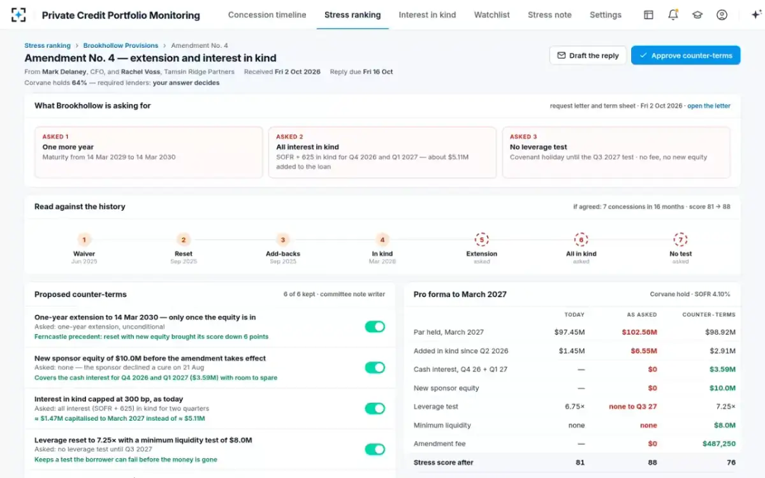Open user account profile icon

(x=722, y=15)
